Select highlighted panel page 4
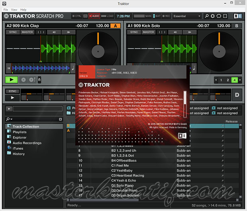This screenshot has height=211, width=247. tap(234, 80)
